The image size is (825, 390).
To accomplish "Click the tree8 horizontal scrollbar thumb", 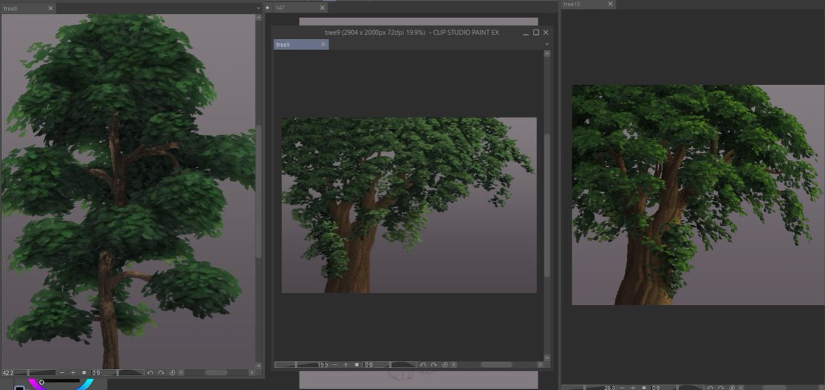I will (x=216, y=373).
